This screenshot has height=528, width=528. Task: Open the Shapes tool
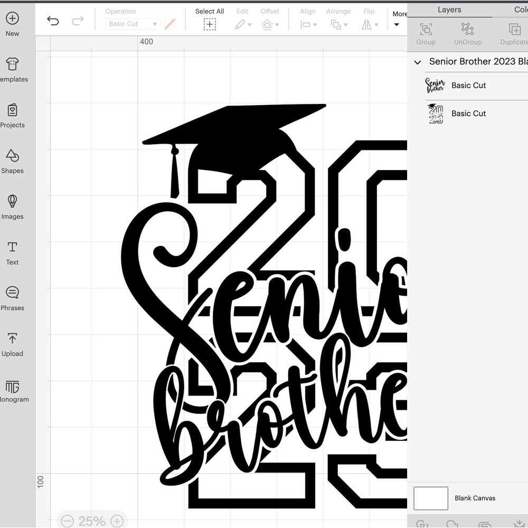12,156
